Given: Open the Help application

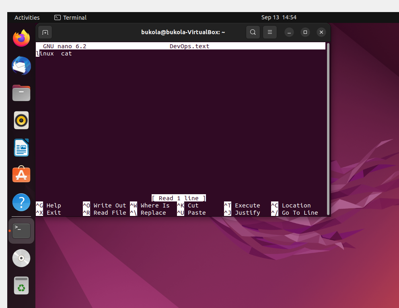Looking at the screenshot, I should point(21,202).
